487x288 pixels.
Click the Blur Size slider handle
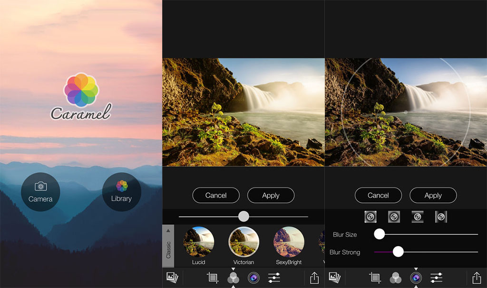[379, 234]
